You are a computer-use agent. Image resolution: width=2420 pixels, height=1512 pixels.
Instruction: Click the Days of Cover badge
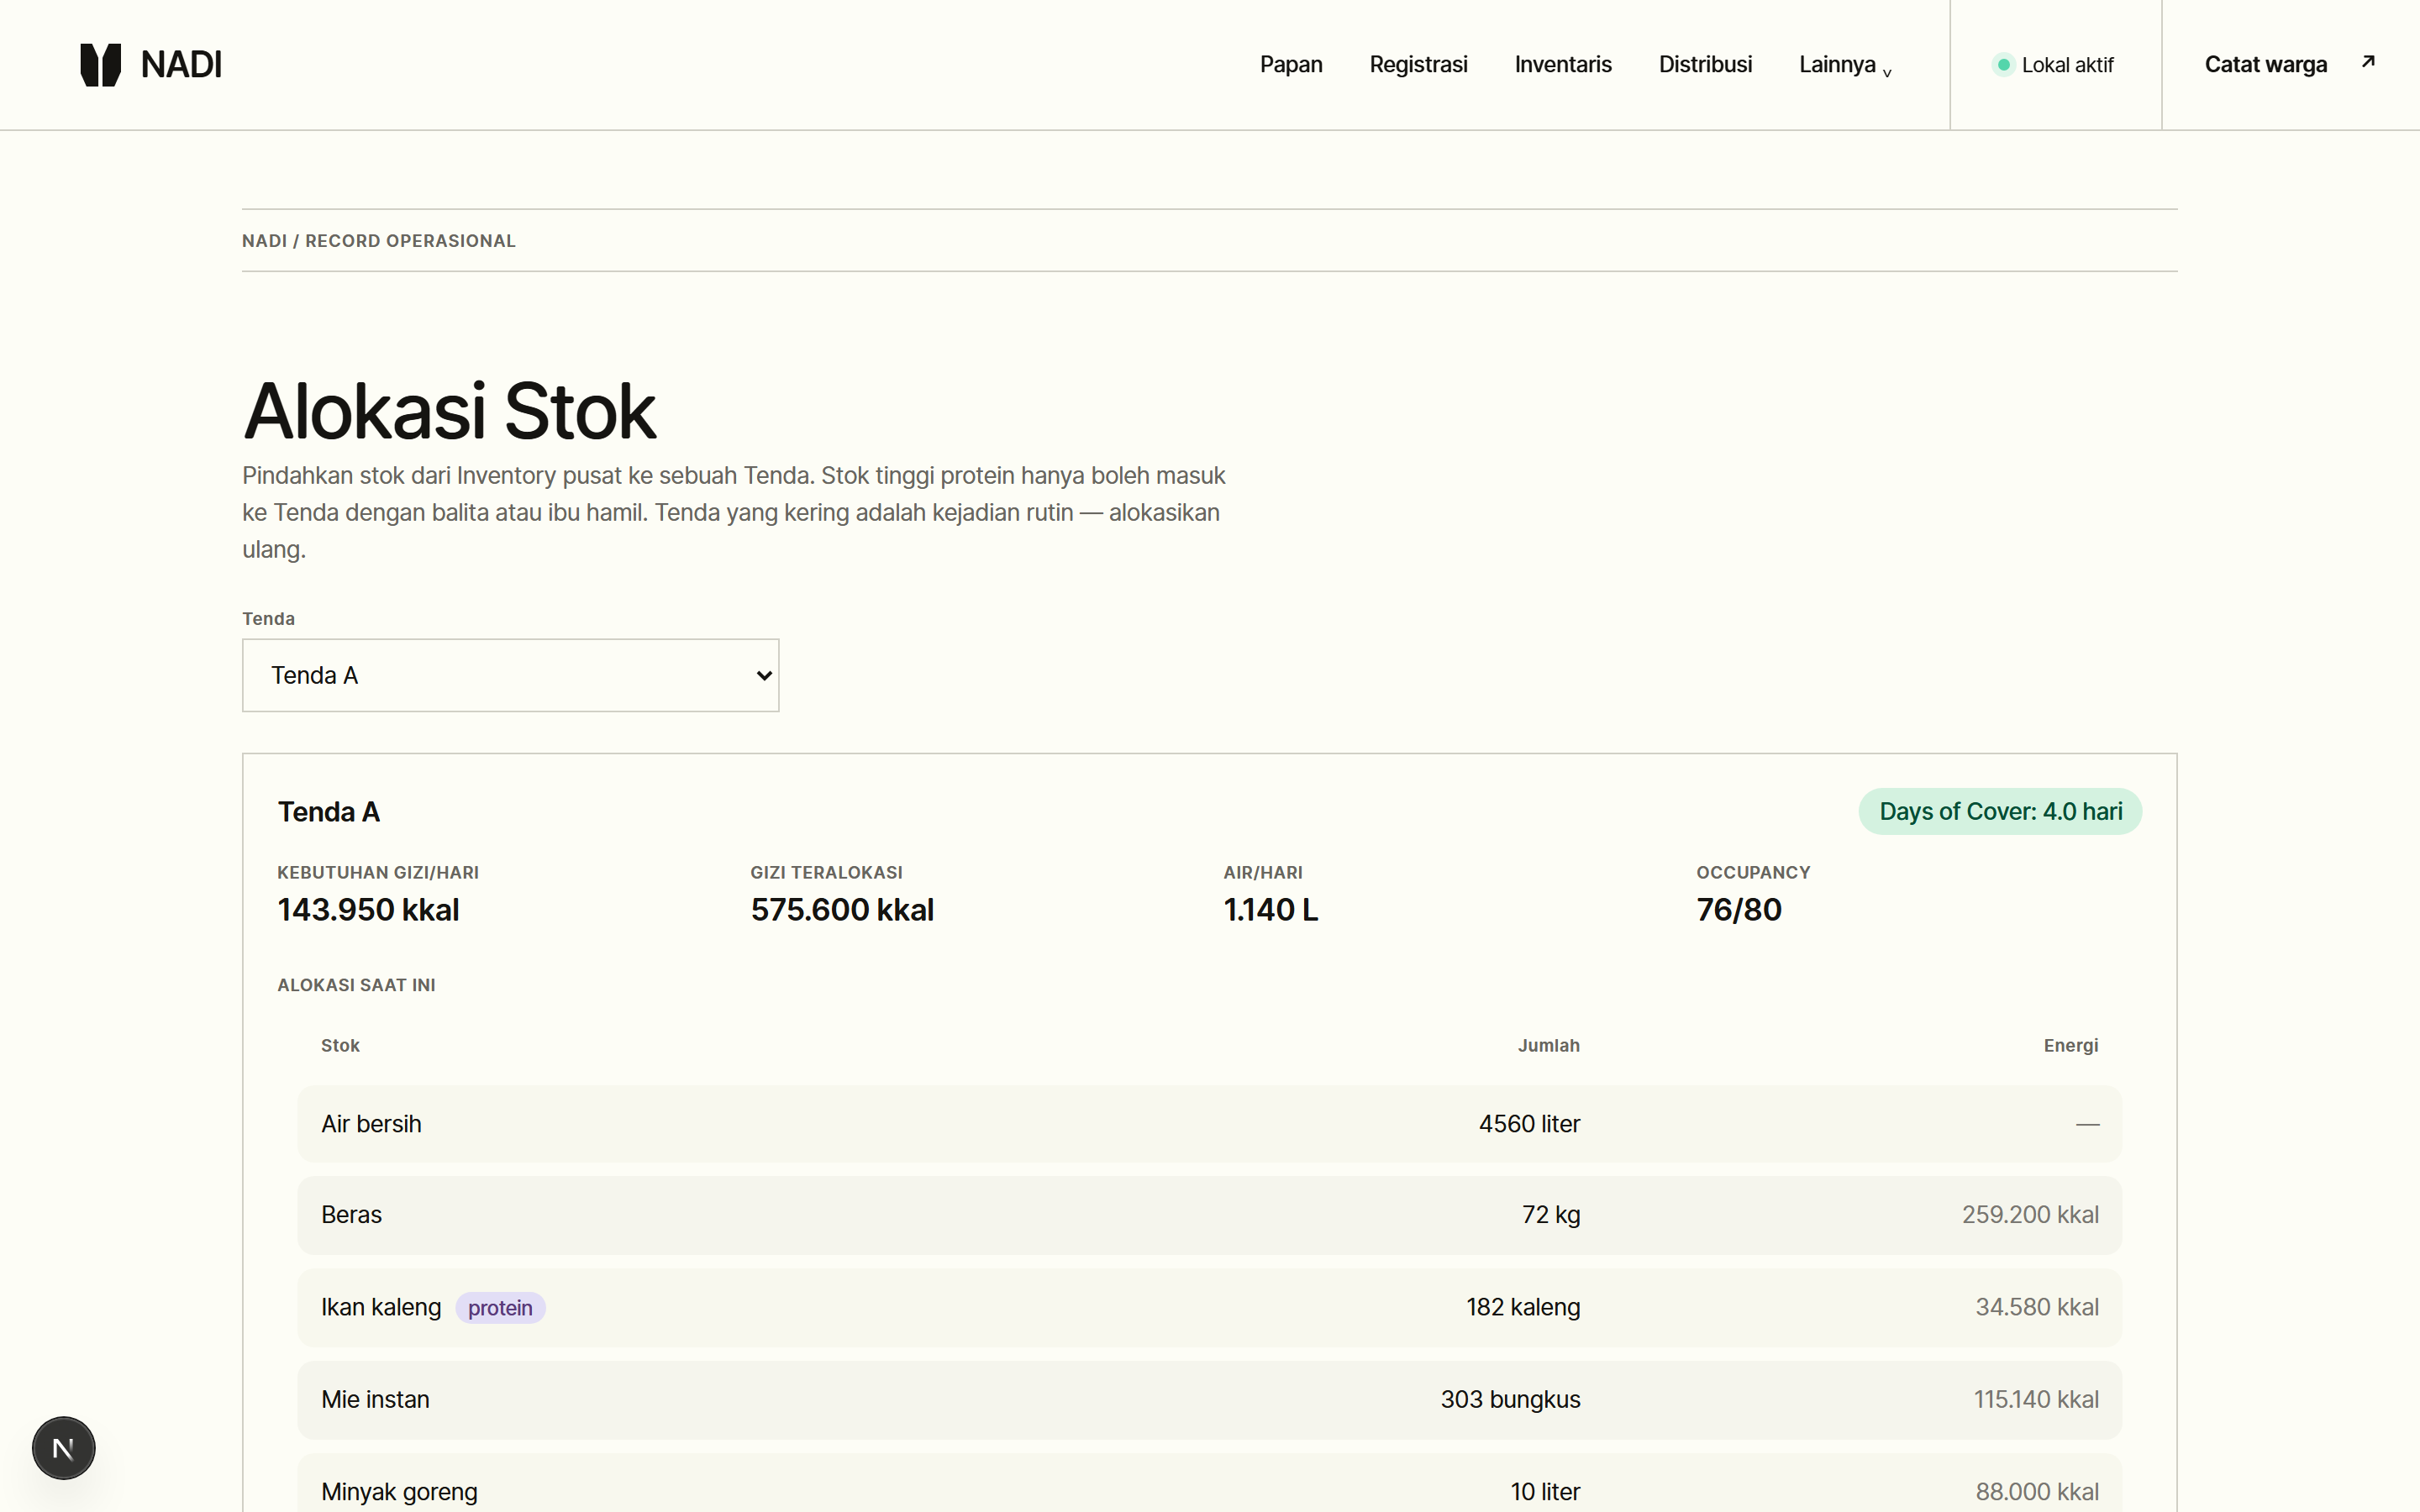pos(2000,811)
